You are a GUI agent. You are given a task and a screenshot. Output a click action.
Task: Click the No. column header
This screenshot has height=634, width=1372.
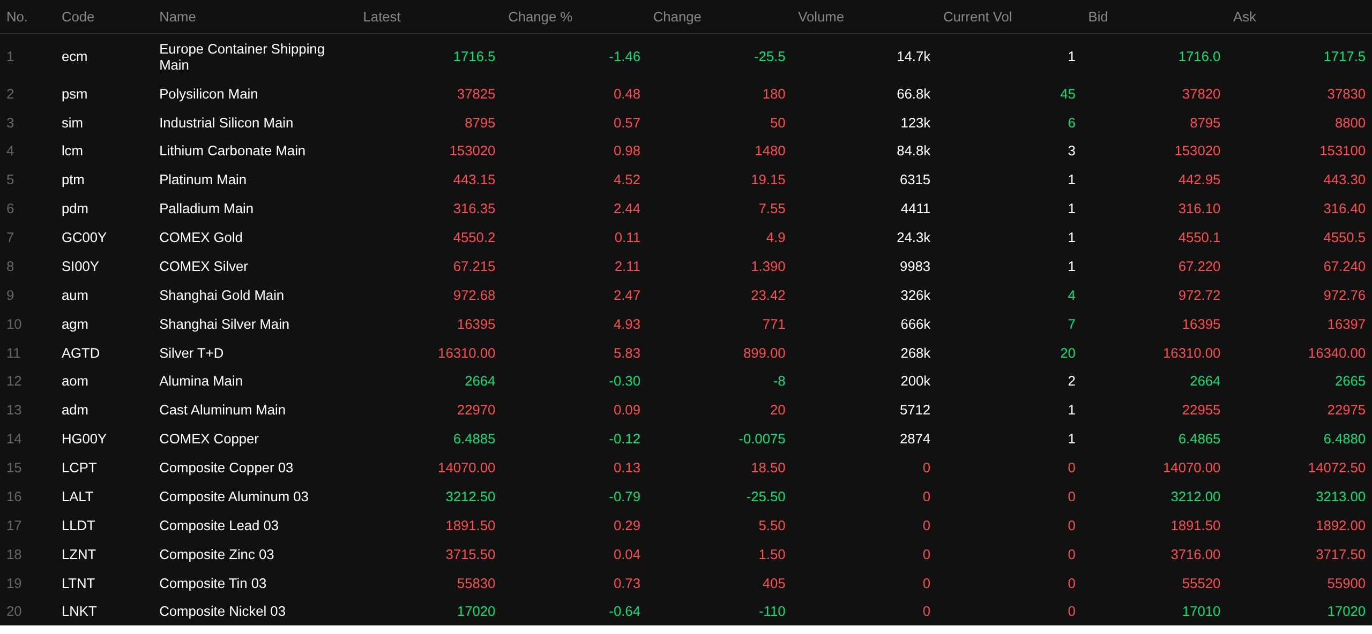click(17, 17)
